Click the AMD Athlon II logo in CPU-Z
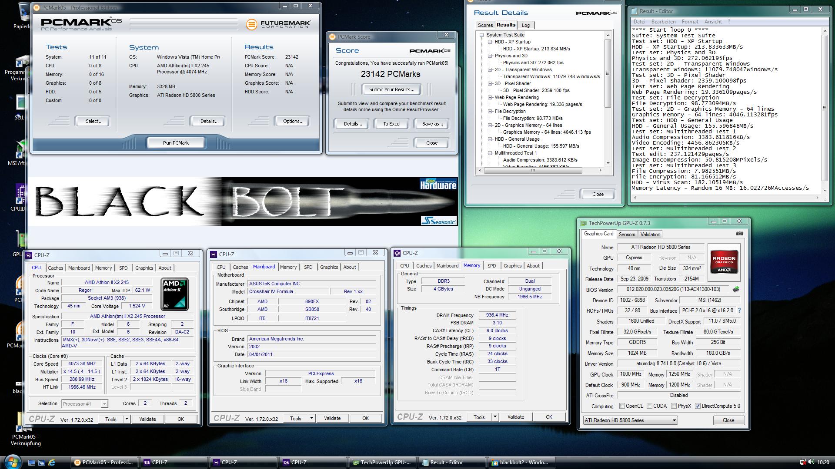This screenshot has width=835, height=469. pos(174,294)
